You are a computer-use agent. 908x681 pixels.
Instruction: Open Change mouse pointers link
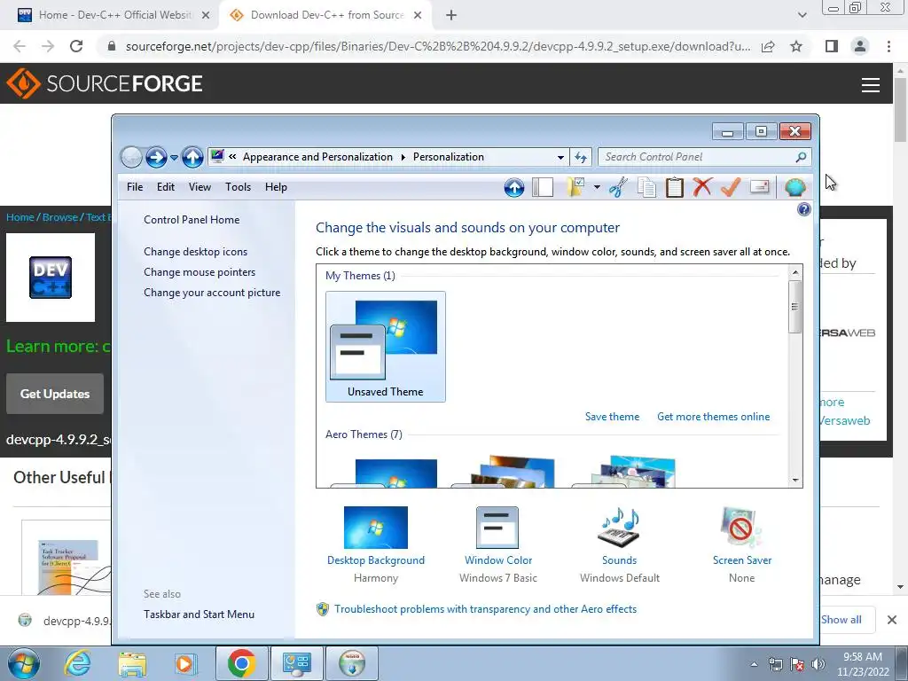[x=200, y=272]
